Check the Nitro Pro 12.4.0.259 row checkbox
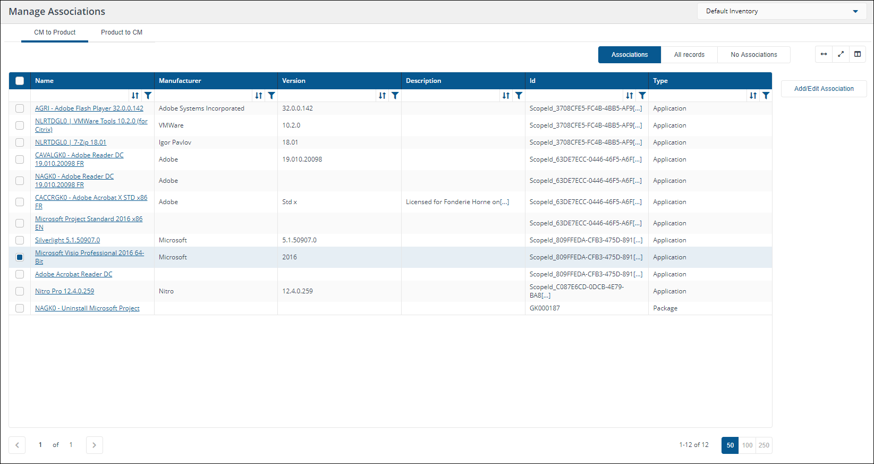Viewport: 874px width, 464px height. click(20, 291)
